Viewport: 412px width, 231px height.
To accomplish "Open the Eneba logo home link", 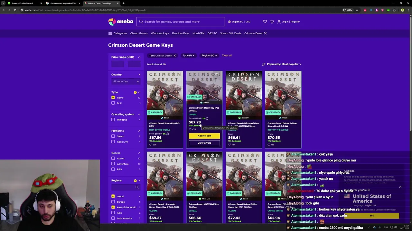I will tap(121, 21).
